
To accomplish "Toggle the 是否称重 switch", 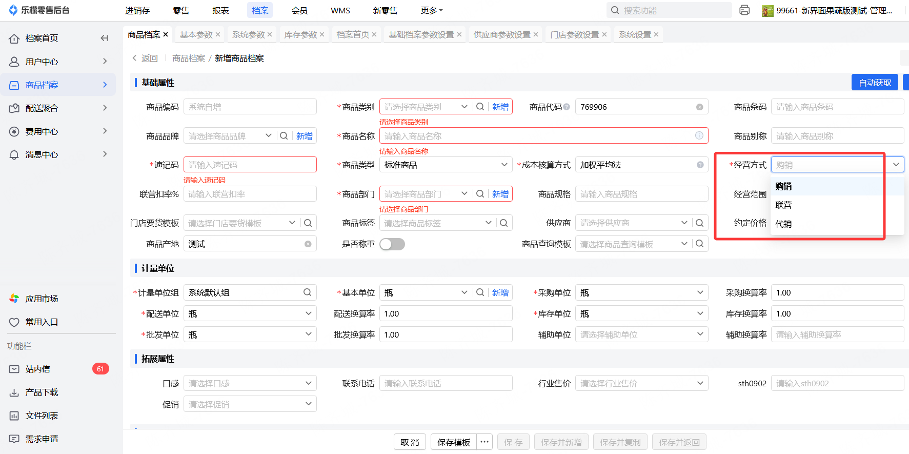I will coord(392,244).
